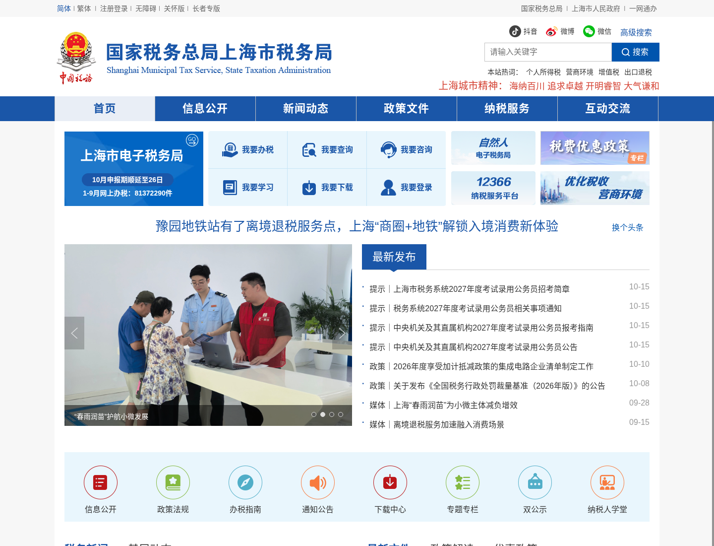Open the 信息公开 navigation menu
The width and height of the screenshot is (714, 546).
(x=205, y=109)
